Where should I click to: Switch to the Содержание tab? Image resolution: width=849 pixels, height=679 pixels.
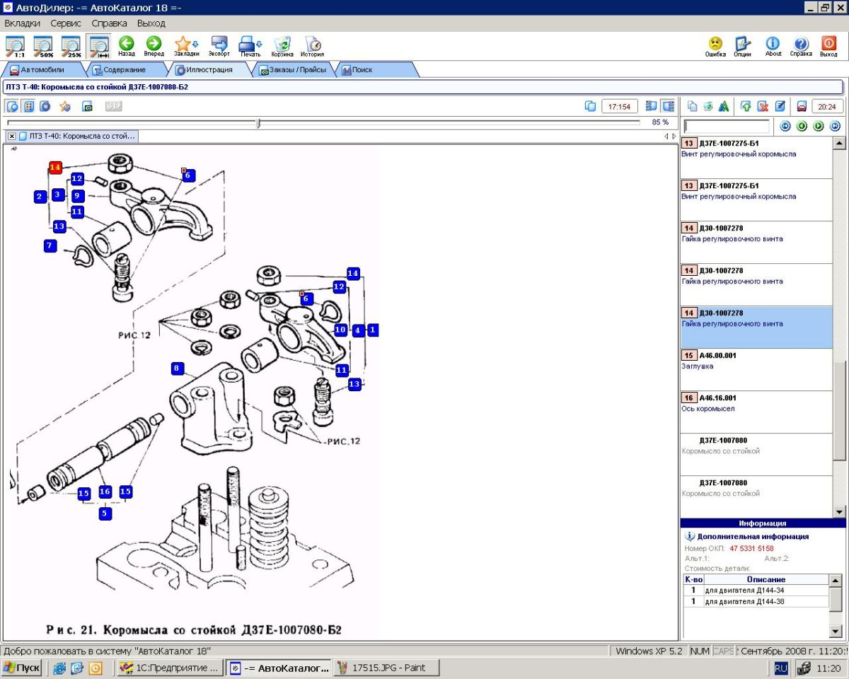point(124,70)
